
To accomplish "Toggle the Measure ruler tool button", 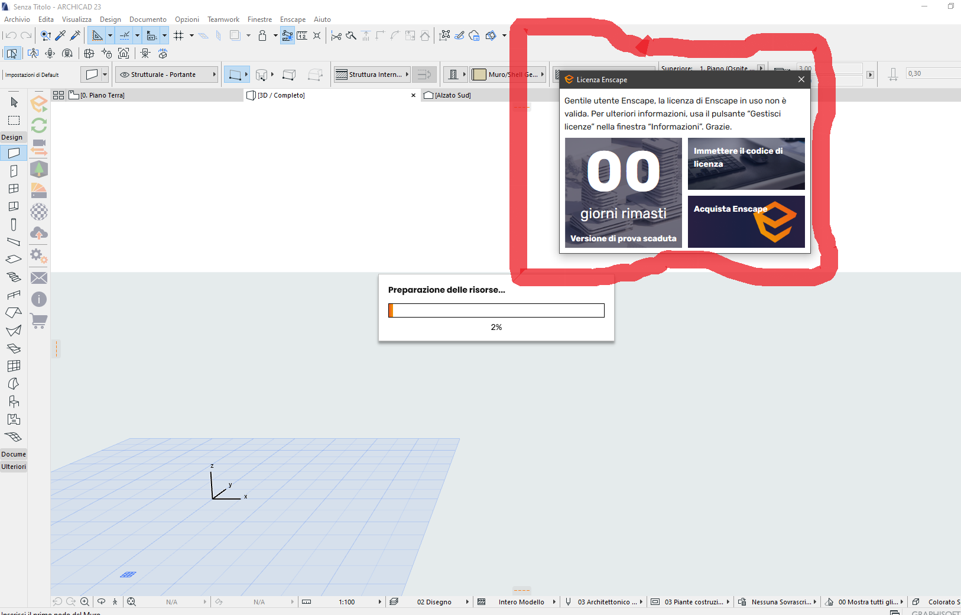I will [x=302, y=35].
